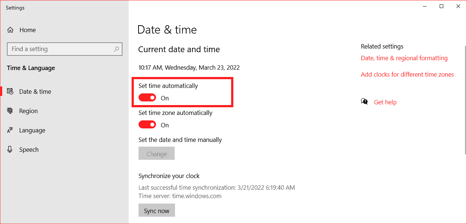Viewport: 467px width, 224px height.
Task: Open the Language settings page
Action: pyautogui.click(x=32, y=130)
